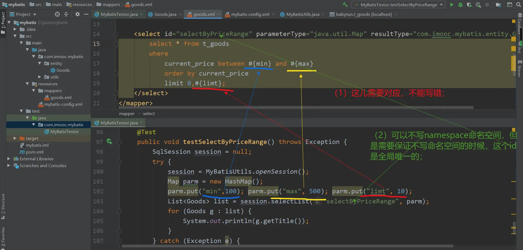The height and width of the screenshot is (250, 523).
Task: Run MyBatisTestor with the green play button
Action: coord(452,5)
